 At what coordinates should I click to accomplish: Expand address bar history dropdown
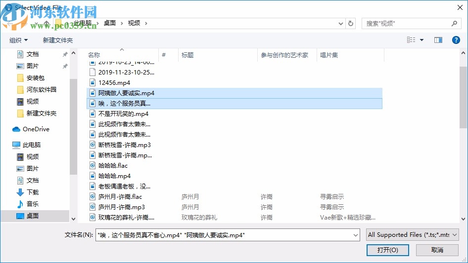[340, 24]
